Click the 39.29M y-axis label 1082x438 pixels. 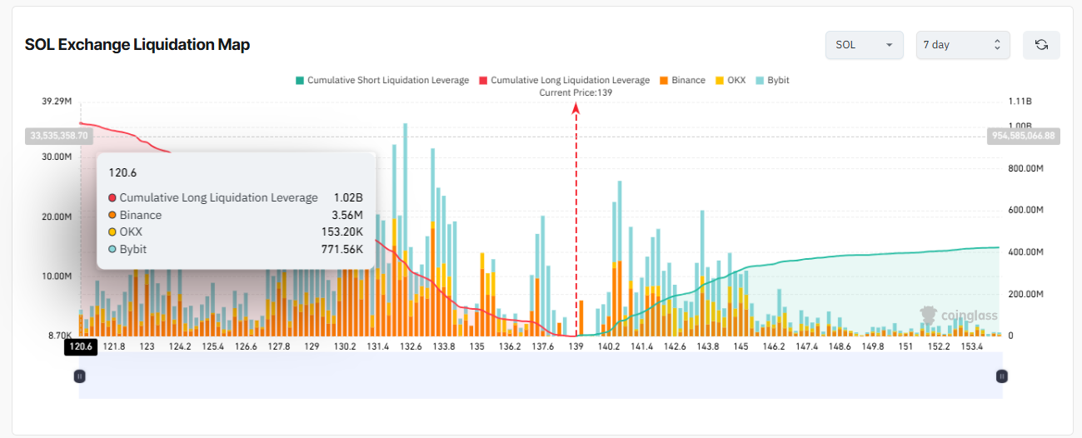pos(56,102)
